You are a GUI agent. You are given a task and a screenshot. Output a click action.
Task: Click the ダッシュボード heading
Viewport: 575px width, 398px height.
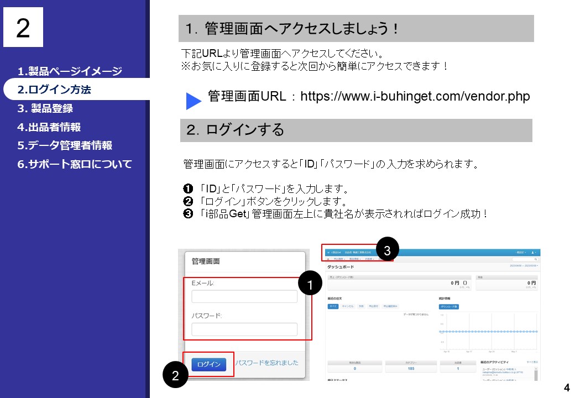coord(341,267)
